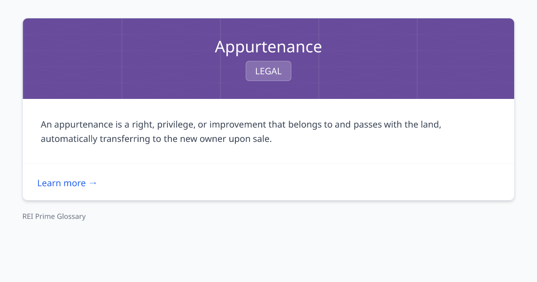Click the white card body section
The height and width of the screenshot is (282, 537).
point(268,131)
